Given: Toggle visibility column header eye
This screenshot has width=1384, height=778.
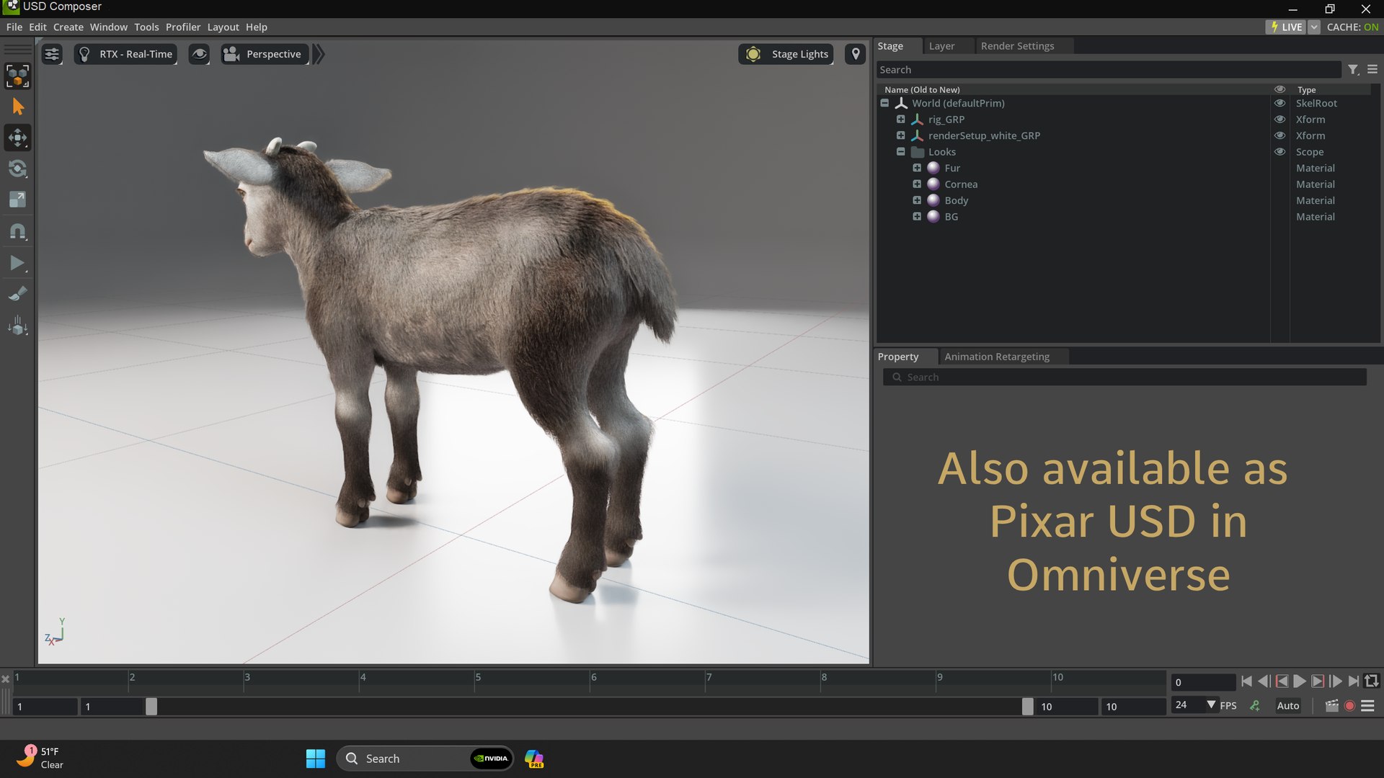Looking at the screenshot, I should click(1280, 89).
